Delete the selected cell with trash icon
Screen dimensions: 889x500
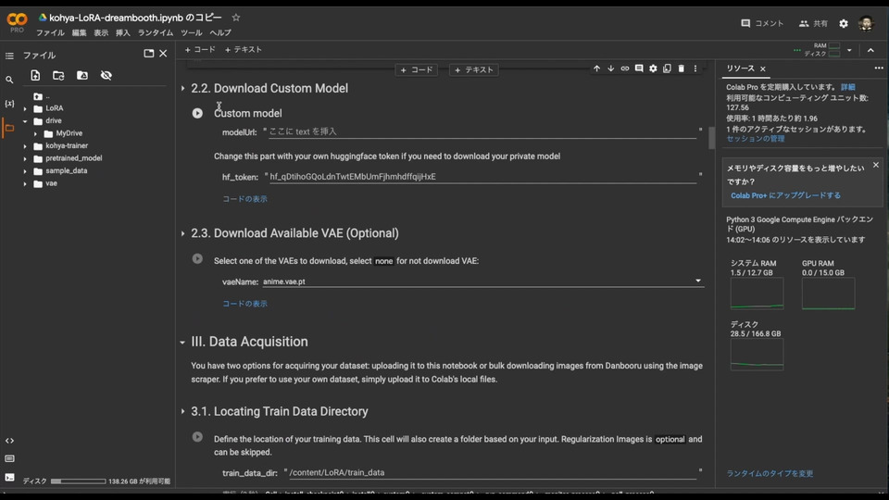[682, 69]
